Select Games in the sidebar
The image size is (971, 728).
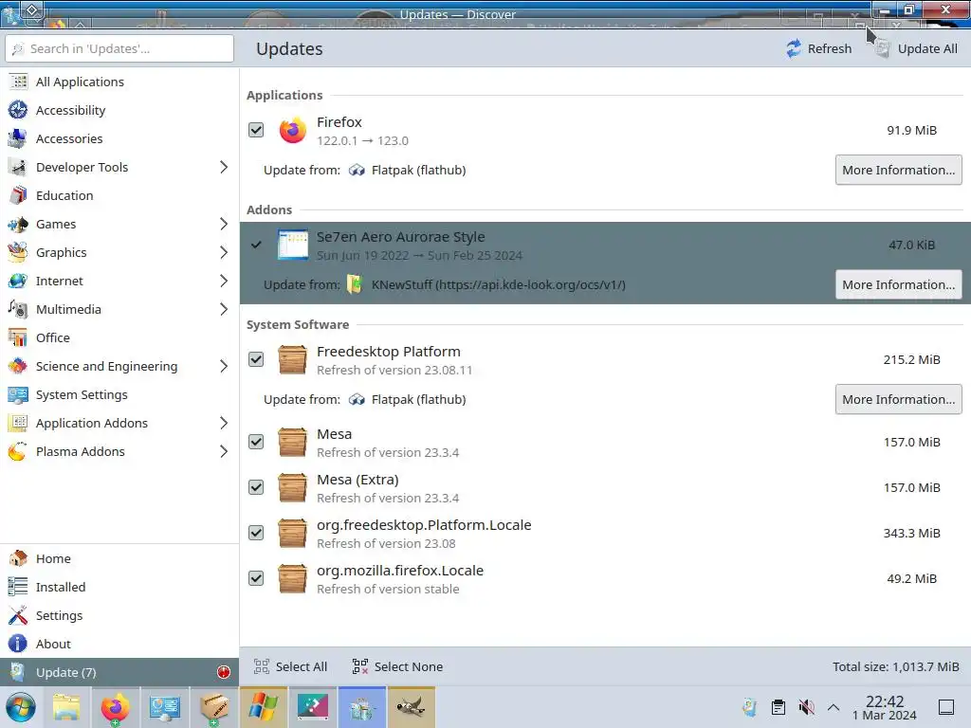(119, 224)
